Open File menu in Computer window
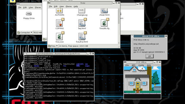The width and height of the screenshot is (185, 104). (x=20, y=8)
